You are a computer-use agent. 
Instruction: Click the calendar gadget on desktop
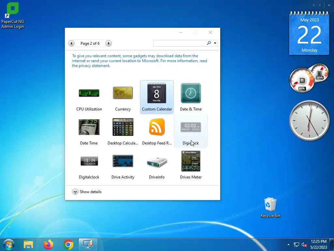pyautogui.click(x=309, y=33)
